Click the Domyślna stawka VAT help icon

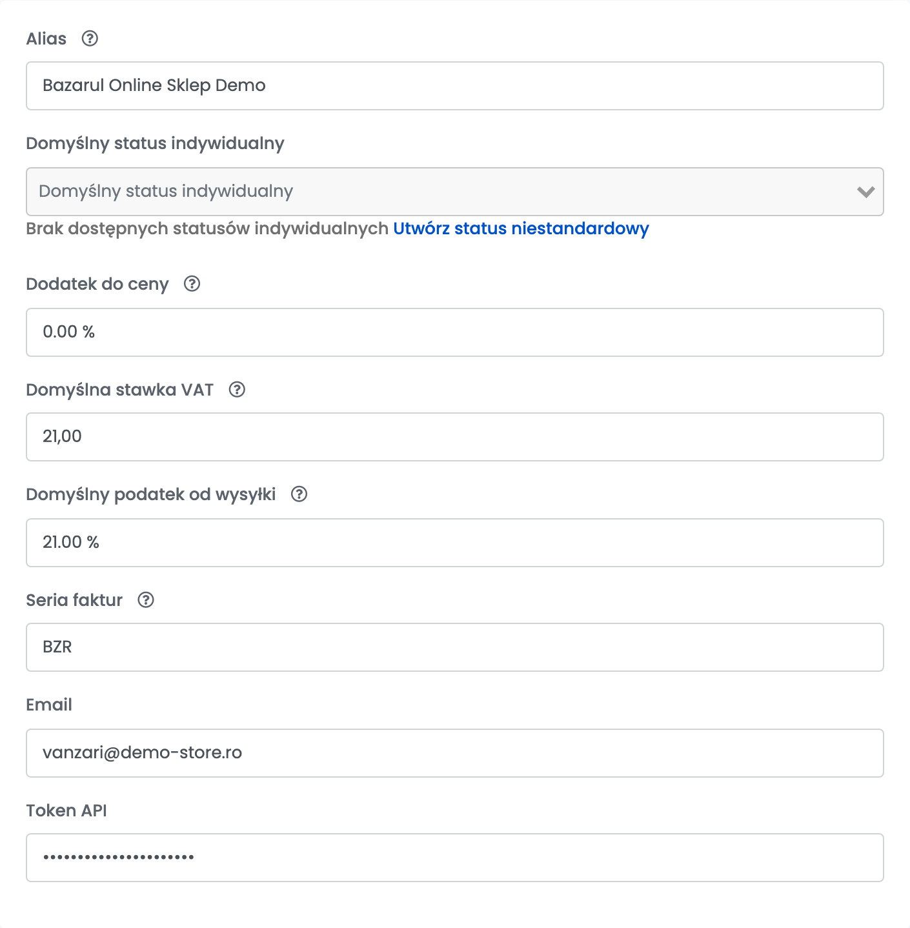pos(237,390)
